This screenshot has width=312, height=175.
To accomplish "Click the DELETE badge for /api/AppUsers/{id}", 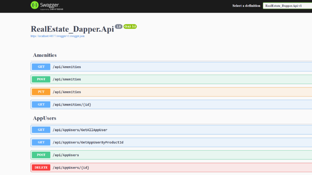I will (41, 168).
